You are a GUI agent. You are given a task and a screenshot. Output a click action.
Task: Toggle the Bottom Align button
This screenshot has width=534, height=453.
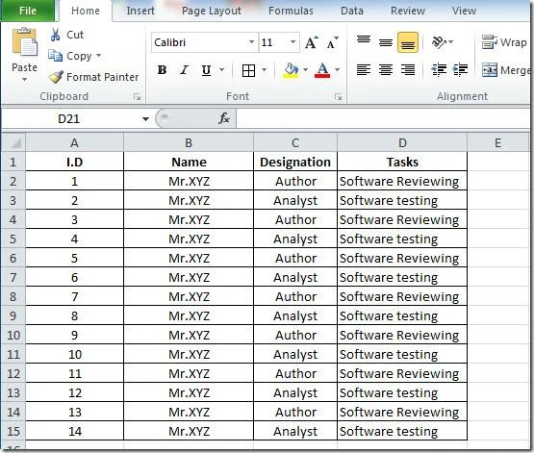[408, 42]
